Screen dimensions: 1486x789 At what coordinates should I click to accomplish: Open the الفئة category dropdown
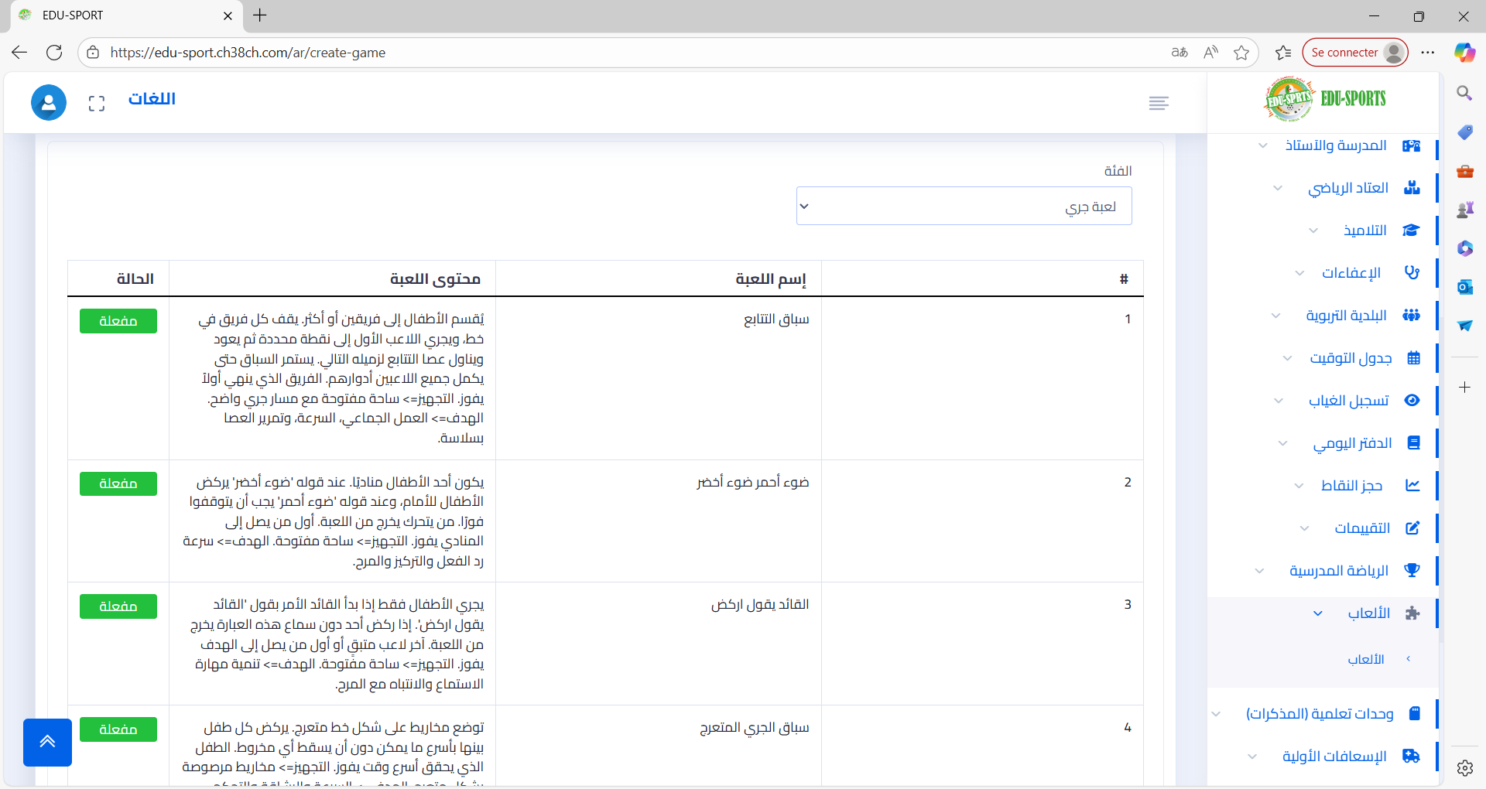964,207
